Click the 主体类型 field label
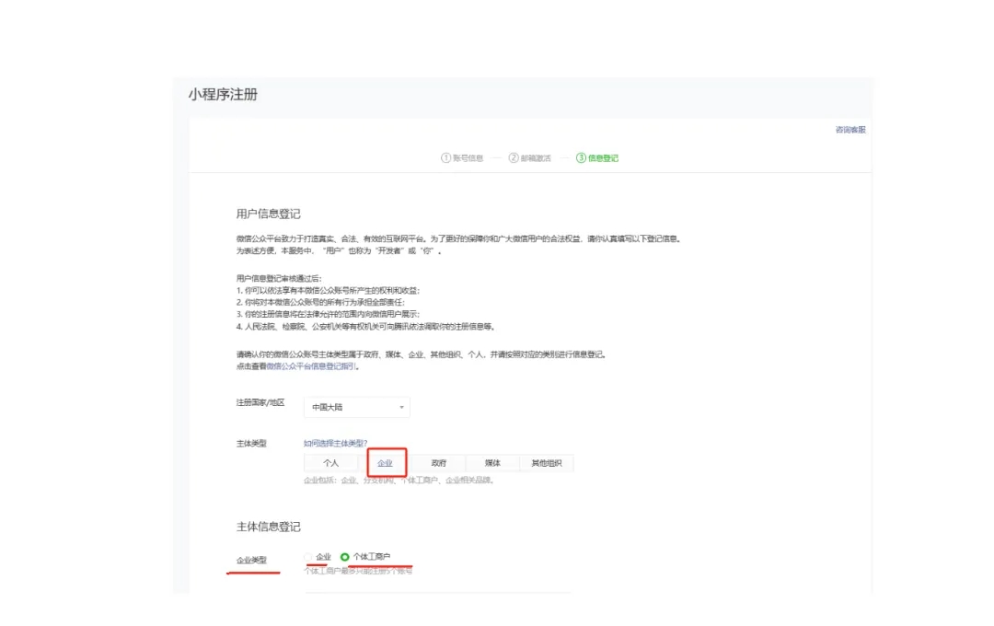The width and height of the screenshot is (994, 626). [251, 444]
